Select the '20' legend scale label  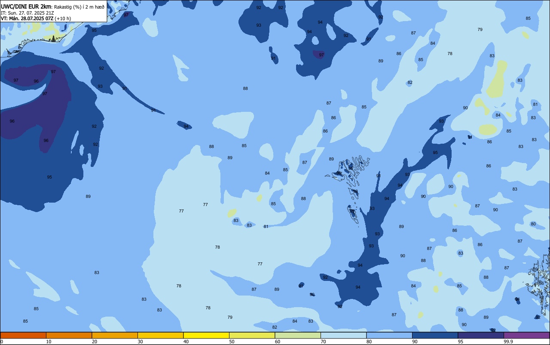(x=95, y=342)
